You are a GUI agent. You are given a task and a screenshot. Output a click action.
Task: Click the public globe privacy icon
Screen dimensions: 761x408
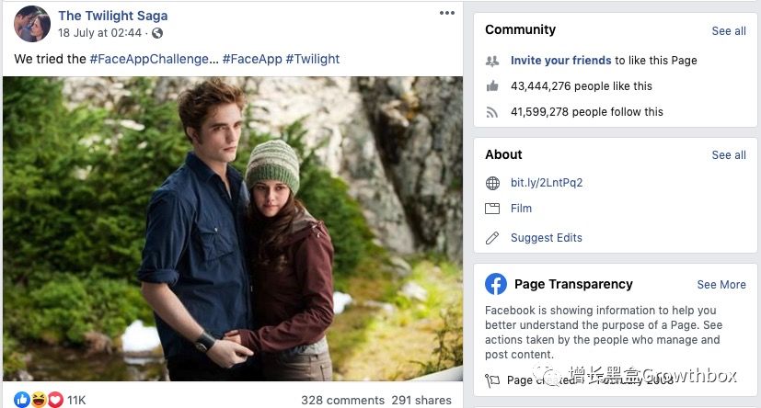pyautogui.click(x=157, y=33)
